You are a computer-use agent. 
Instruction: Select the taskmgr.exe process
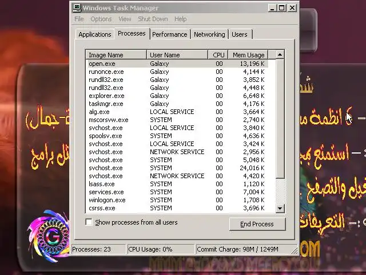click(x=177, y=104)
